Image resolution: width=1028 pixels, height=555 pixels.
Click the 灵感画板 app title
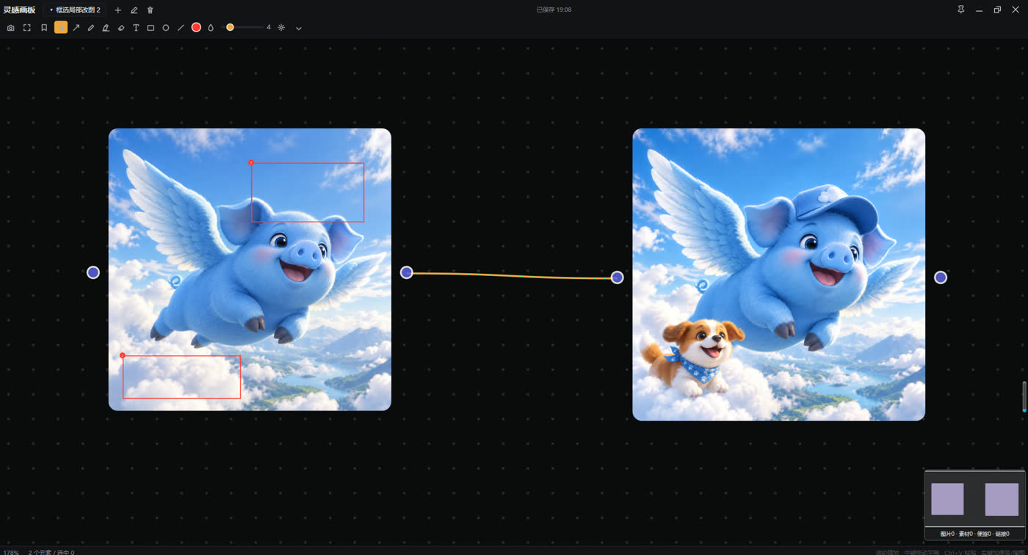point(19,10)
